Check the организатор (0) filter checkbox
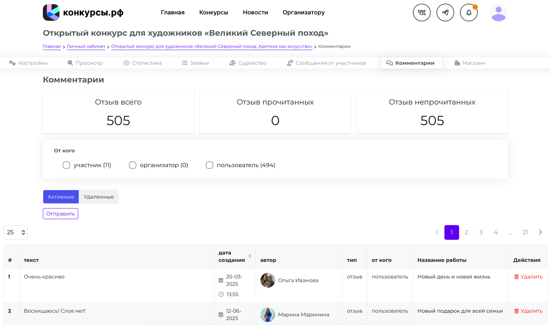Viewport: 550px width, 325px height. 132,165
